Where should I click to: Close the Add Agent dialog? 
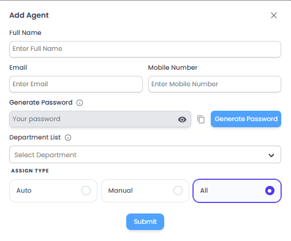[274, 15]
